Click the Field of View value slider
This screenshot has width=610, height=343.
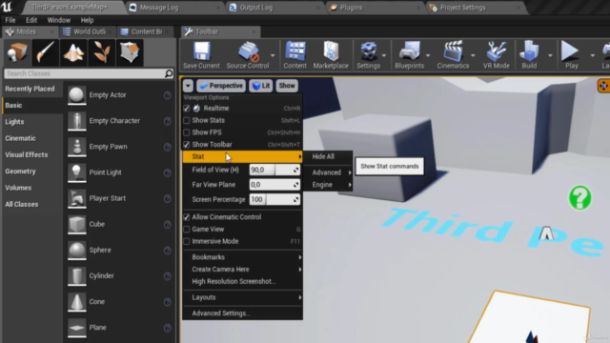(274, 170)
